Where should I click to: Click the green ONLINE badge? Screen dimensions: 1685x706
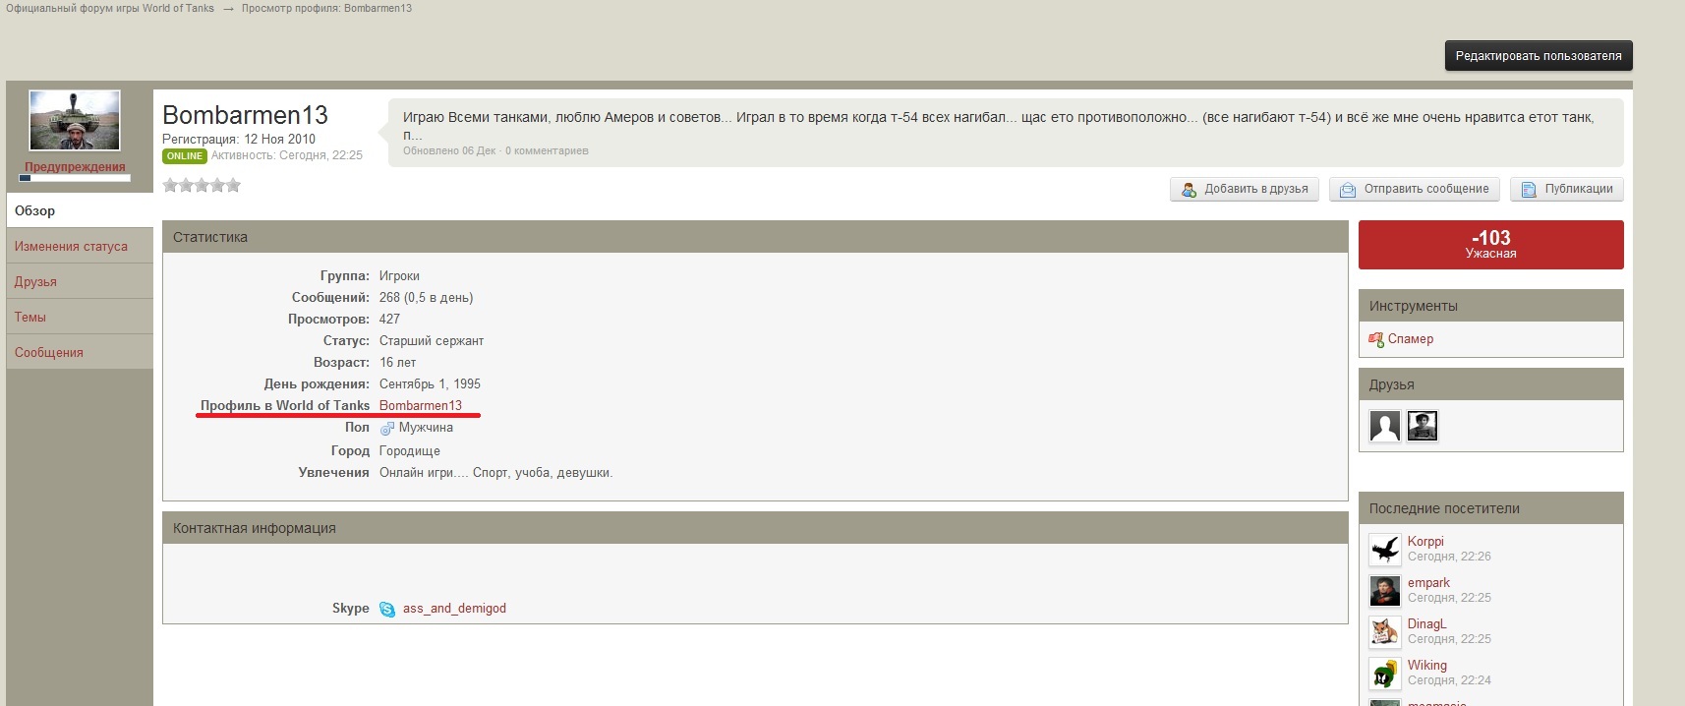[x=185, y=155]
